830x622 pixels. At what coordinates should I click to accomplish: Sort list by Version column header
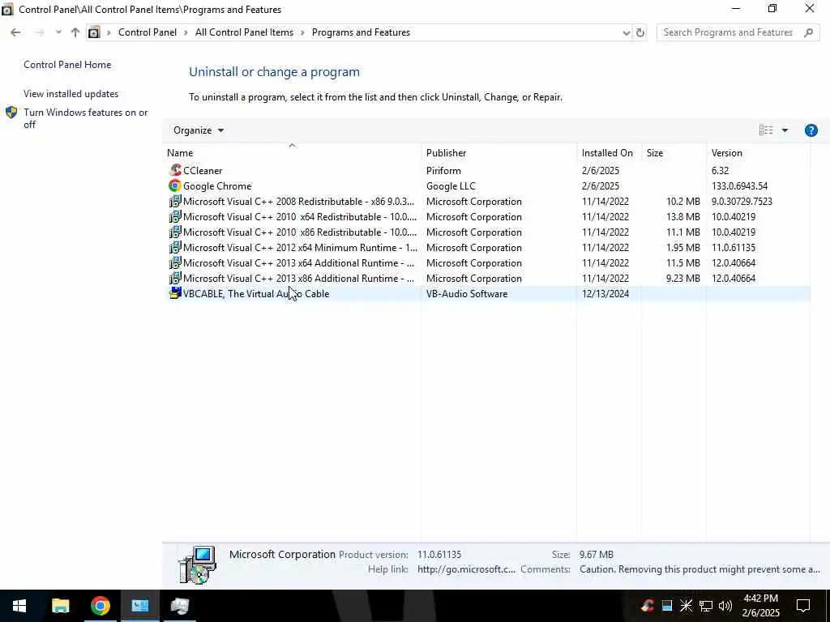[758, 153]
